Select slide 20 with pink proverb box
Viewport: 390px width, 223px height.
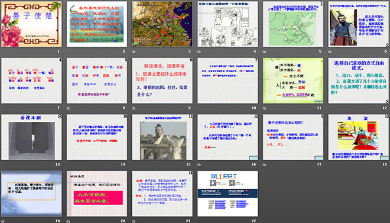97,193
